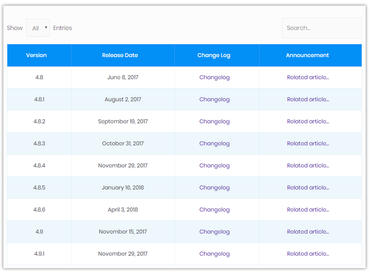Open the Changelog for version 4.9.1
The width and height of the screenshot is (369, 273).
(214, 254)
